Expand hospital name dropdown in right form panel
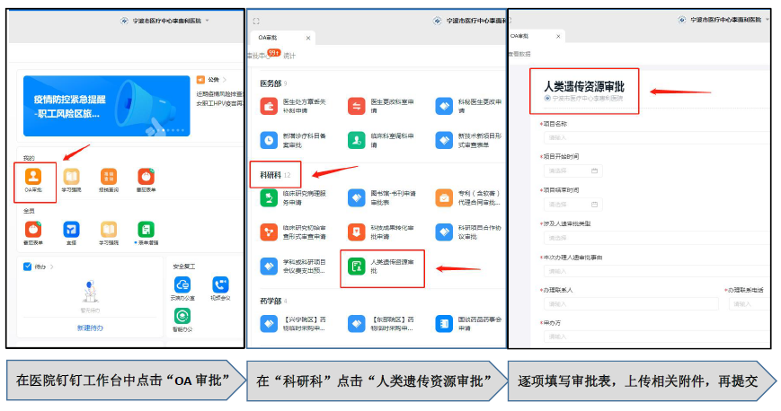The image size is (781, 411). [768, 20]
